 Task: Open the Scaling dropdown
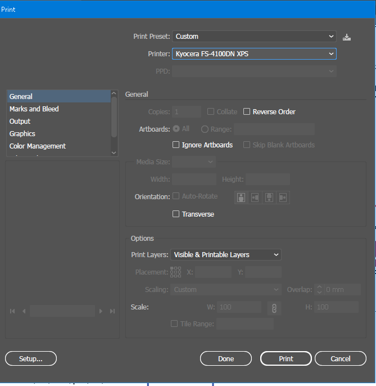pos(226,290)
